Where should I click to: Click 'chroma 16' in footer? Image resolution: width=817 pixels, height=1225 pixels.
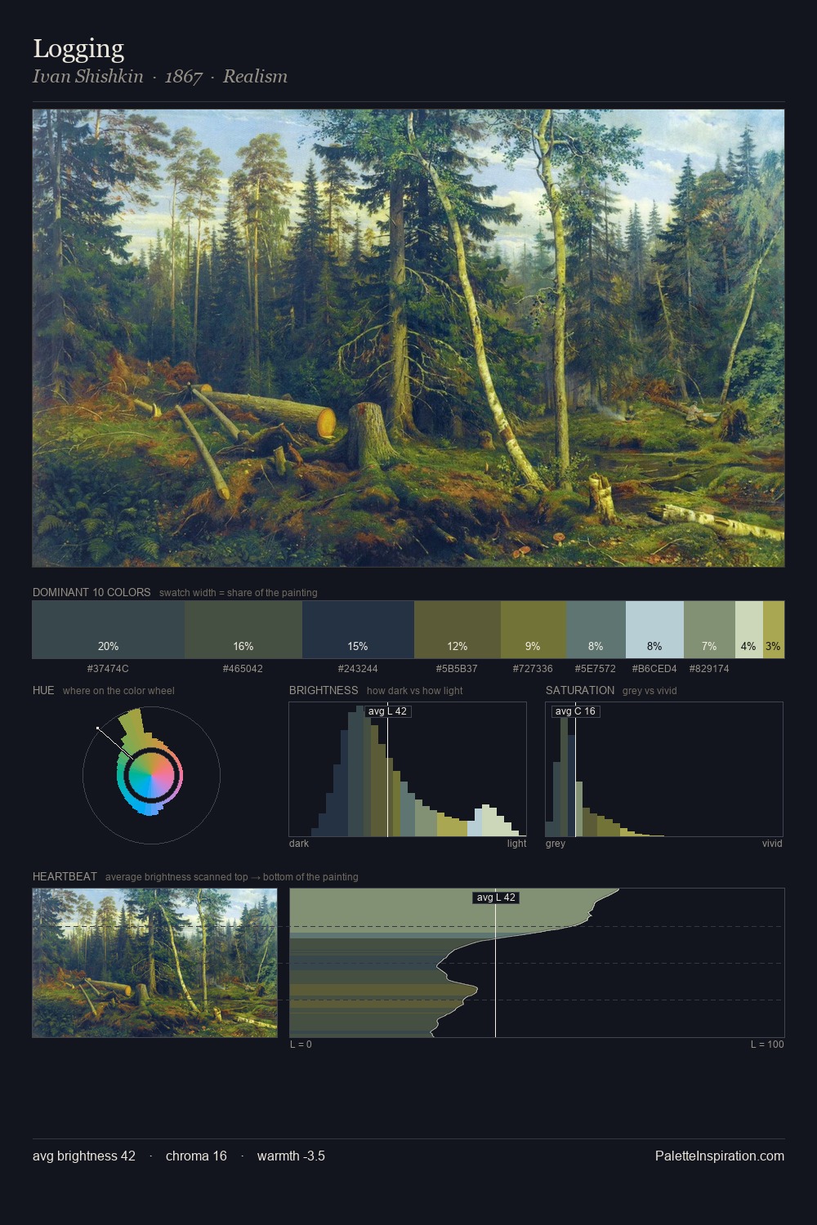point(196,1156)
